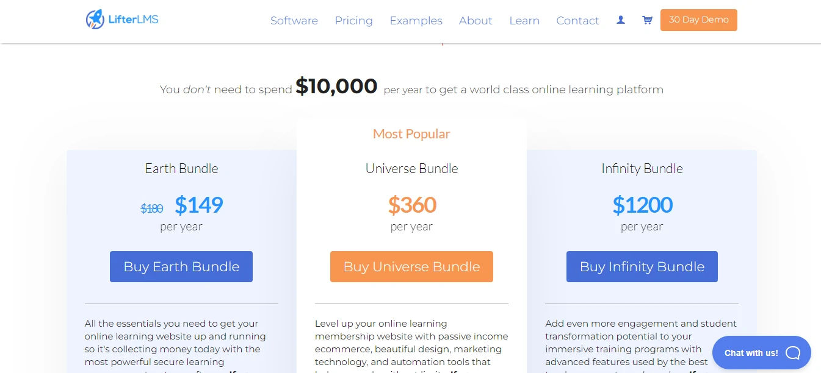Click the Most Popular label
The height and width of the screenshot is (373, 821).
click(x=411, y=133)
